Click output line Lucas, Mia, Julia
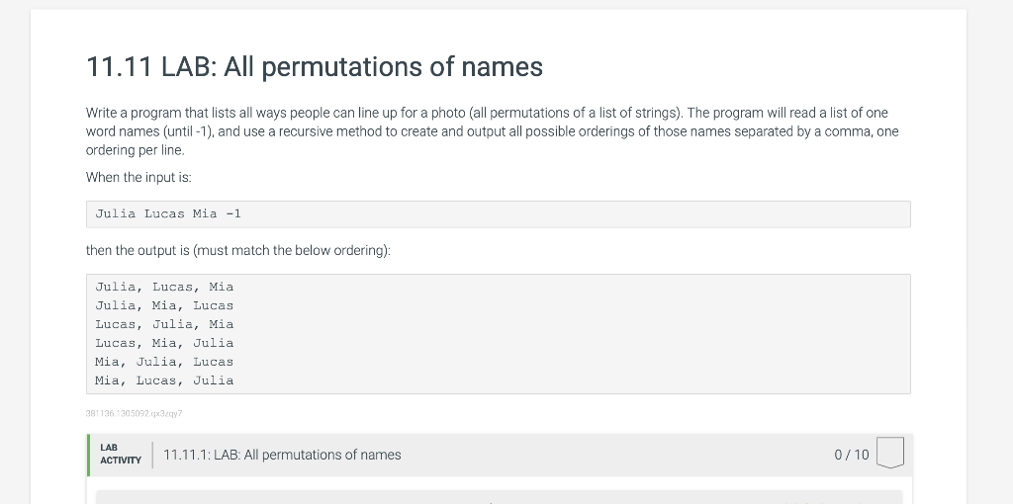 [x=164, y=343]
